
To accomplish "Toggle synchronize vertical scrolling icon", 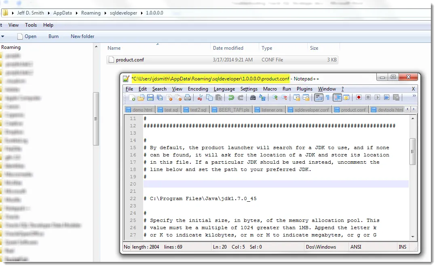I will click(297, 97).
